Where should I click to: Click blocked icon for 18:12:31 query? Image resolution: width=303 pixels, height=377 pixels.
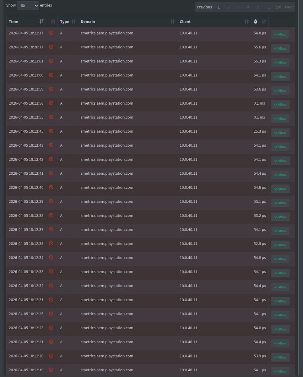click(x=51, y=299)
